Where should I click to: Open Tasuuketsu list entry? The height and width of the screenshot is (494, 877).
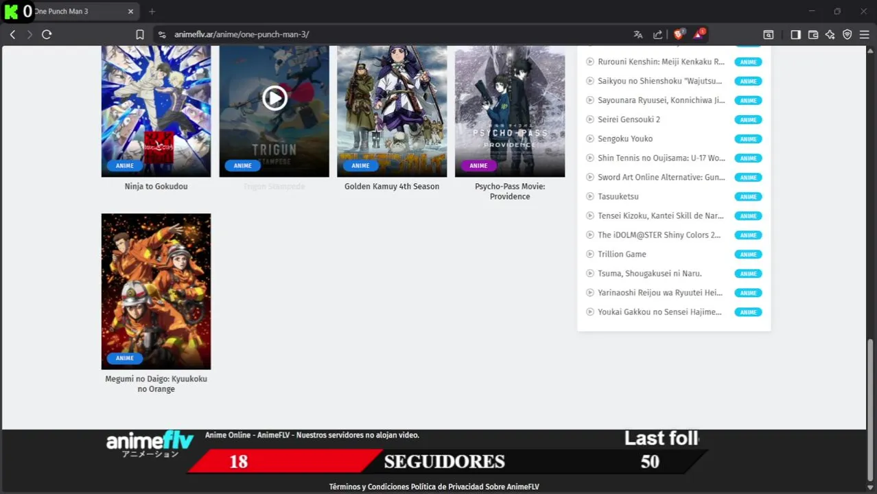coord(618,196)
